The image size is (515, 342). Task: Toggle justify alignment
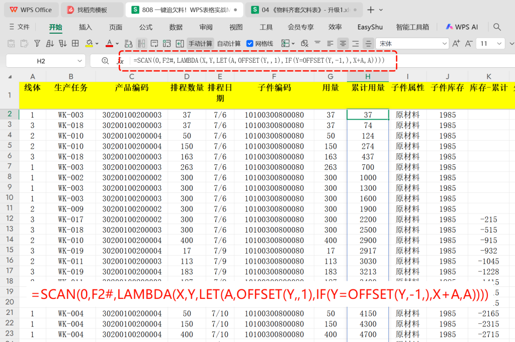point(368,44)
